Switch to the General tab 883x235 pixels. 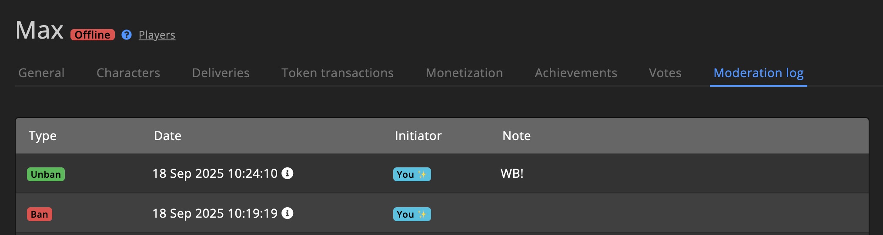[x=41, y=73]
